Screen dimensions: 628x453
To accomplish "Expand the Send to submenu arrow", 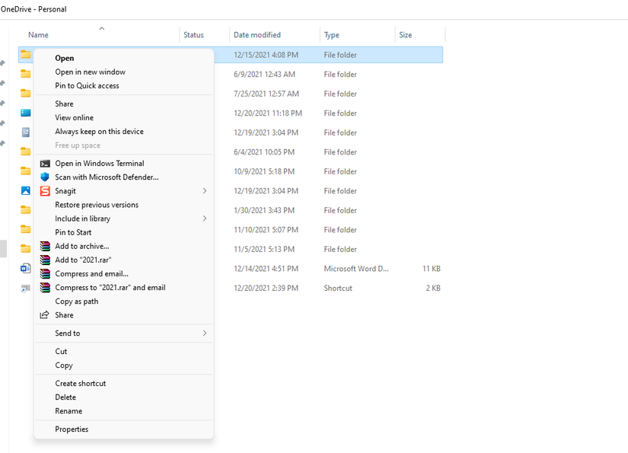I will pos(205,333).
